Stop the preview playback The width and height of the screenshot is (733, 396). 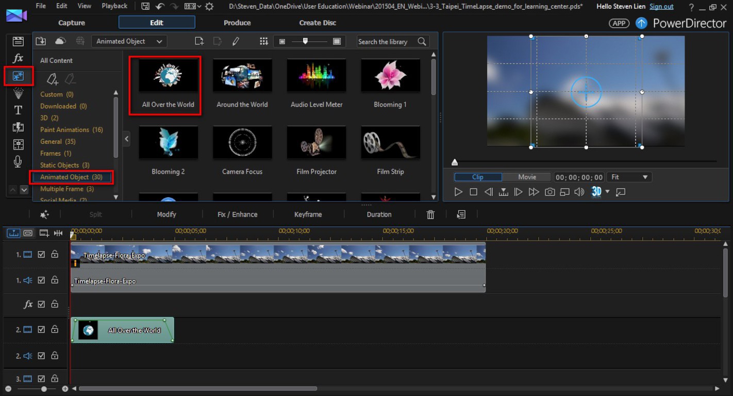(x=473, y=192)
